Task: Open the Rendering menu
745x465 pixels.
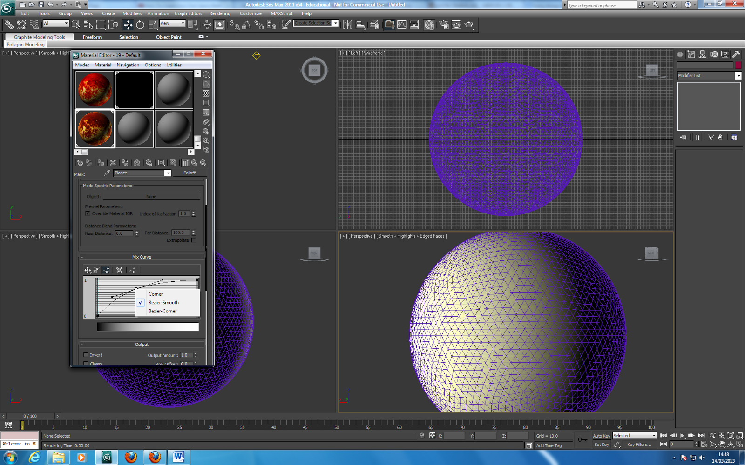Action: (220, 13)
